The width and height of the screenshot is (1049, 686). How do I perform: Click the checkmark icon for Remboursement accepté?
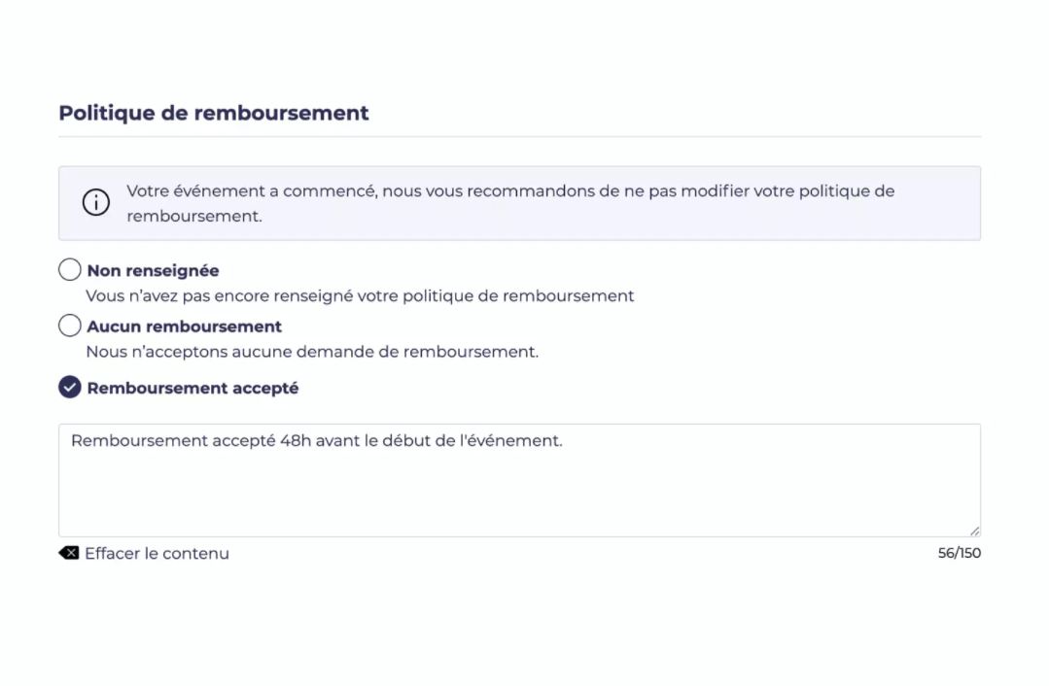(x=70, y=388)
